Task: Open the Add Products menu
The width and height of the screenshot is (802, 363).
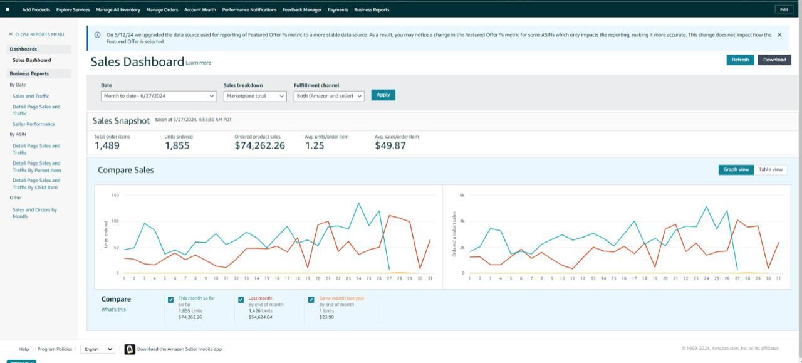Action: pyautogui.click(x=36, y=10)
